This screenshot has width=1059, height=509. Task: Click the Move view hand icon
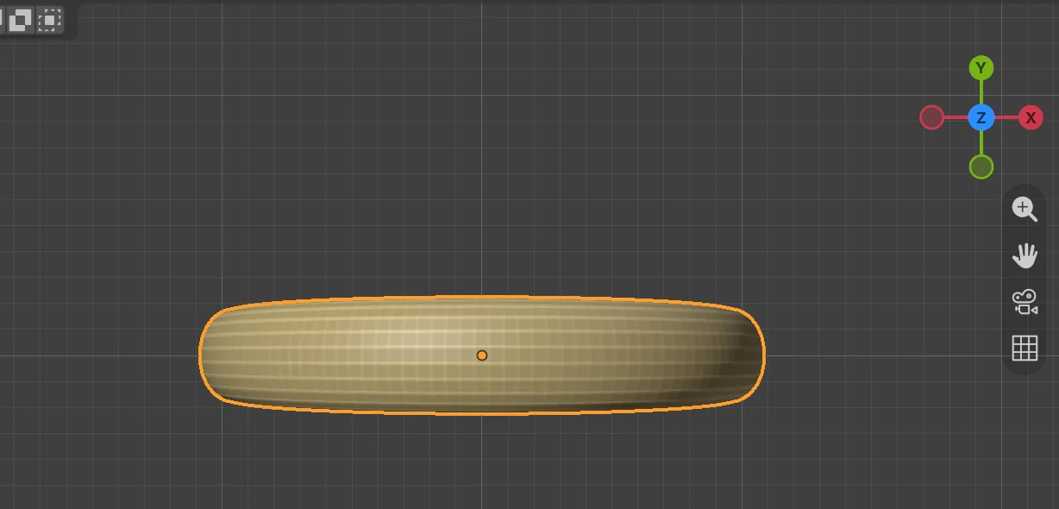(x=1025, y=255)
